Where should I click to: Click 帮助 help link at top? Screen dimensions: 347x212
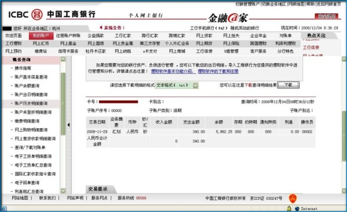(311, 4)
